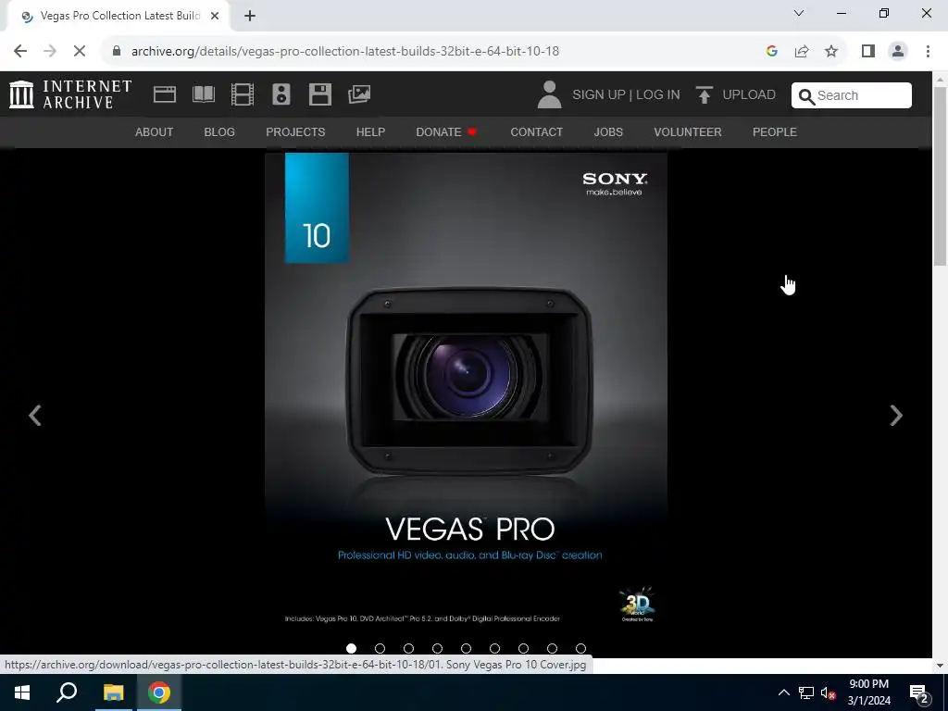Open Windows Start menu

click(22, 692)
